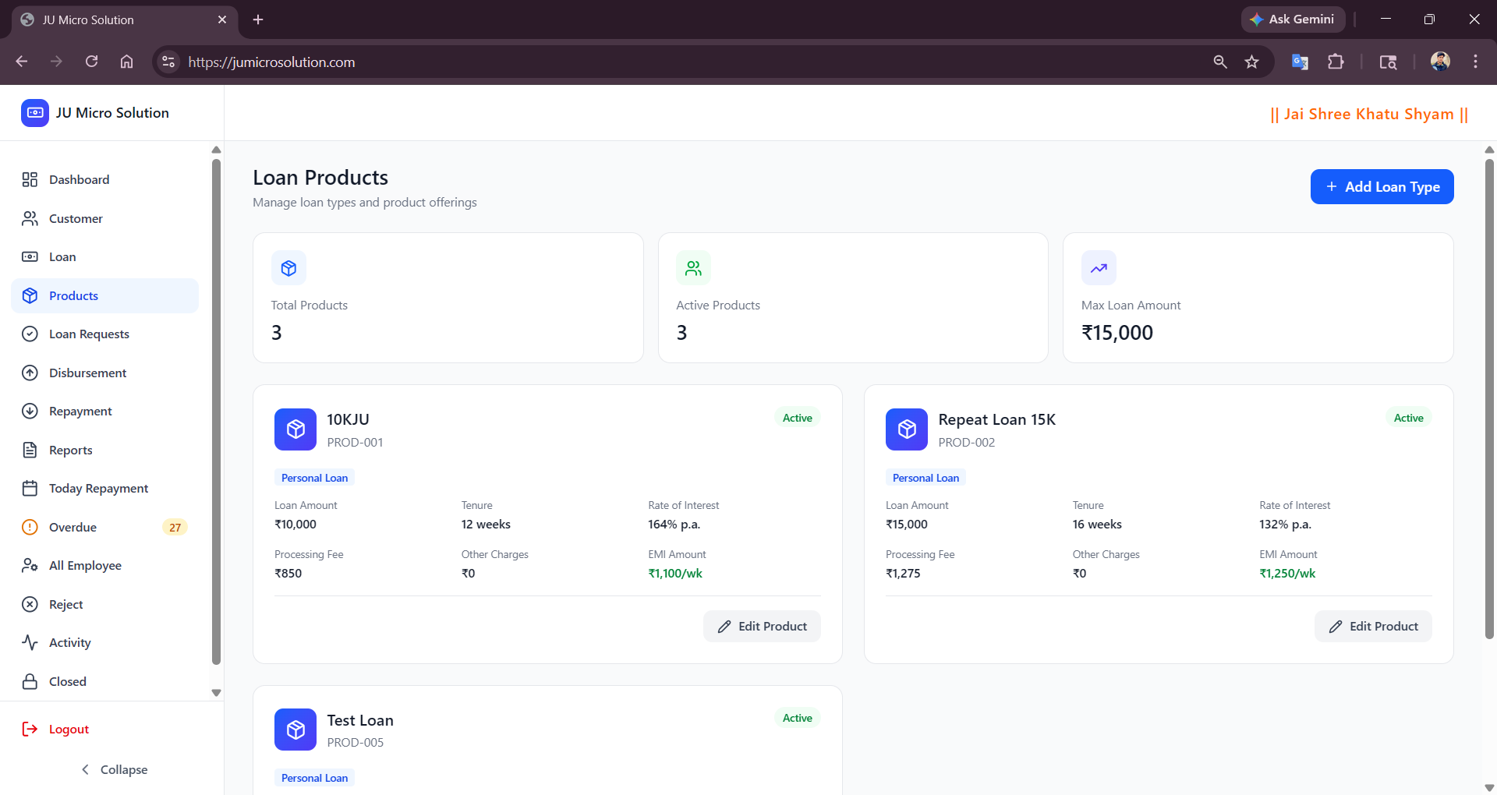Click the PROD-001 product code
Image resolution: width=1497 pixels, height=795 pixels.
355,443
